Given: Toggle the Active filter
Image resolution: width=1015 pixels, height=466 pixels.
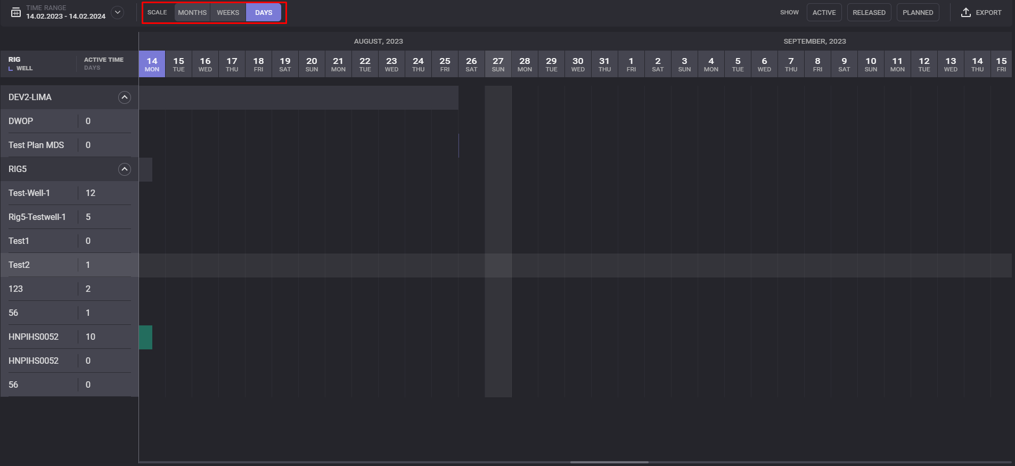Looking at the screenshot, I should pyautogui.click(x=824, y=12).
